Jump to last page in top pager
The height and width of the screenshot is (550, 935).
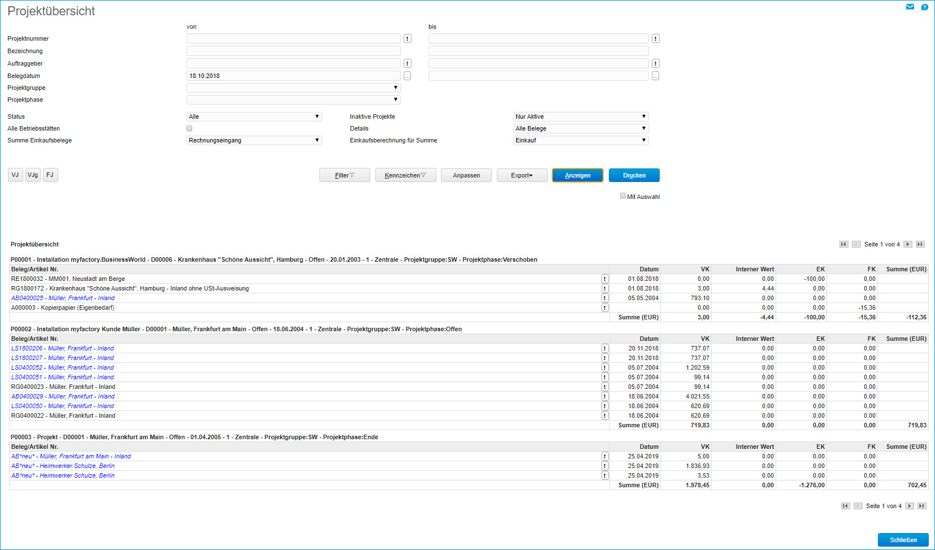920,244
